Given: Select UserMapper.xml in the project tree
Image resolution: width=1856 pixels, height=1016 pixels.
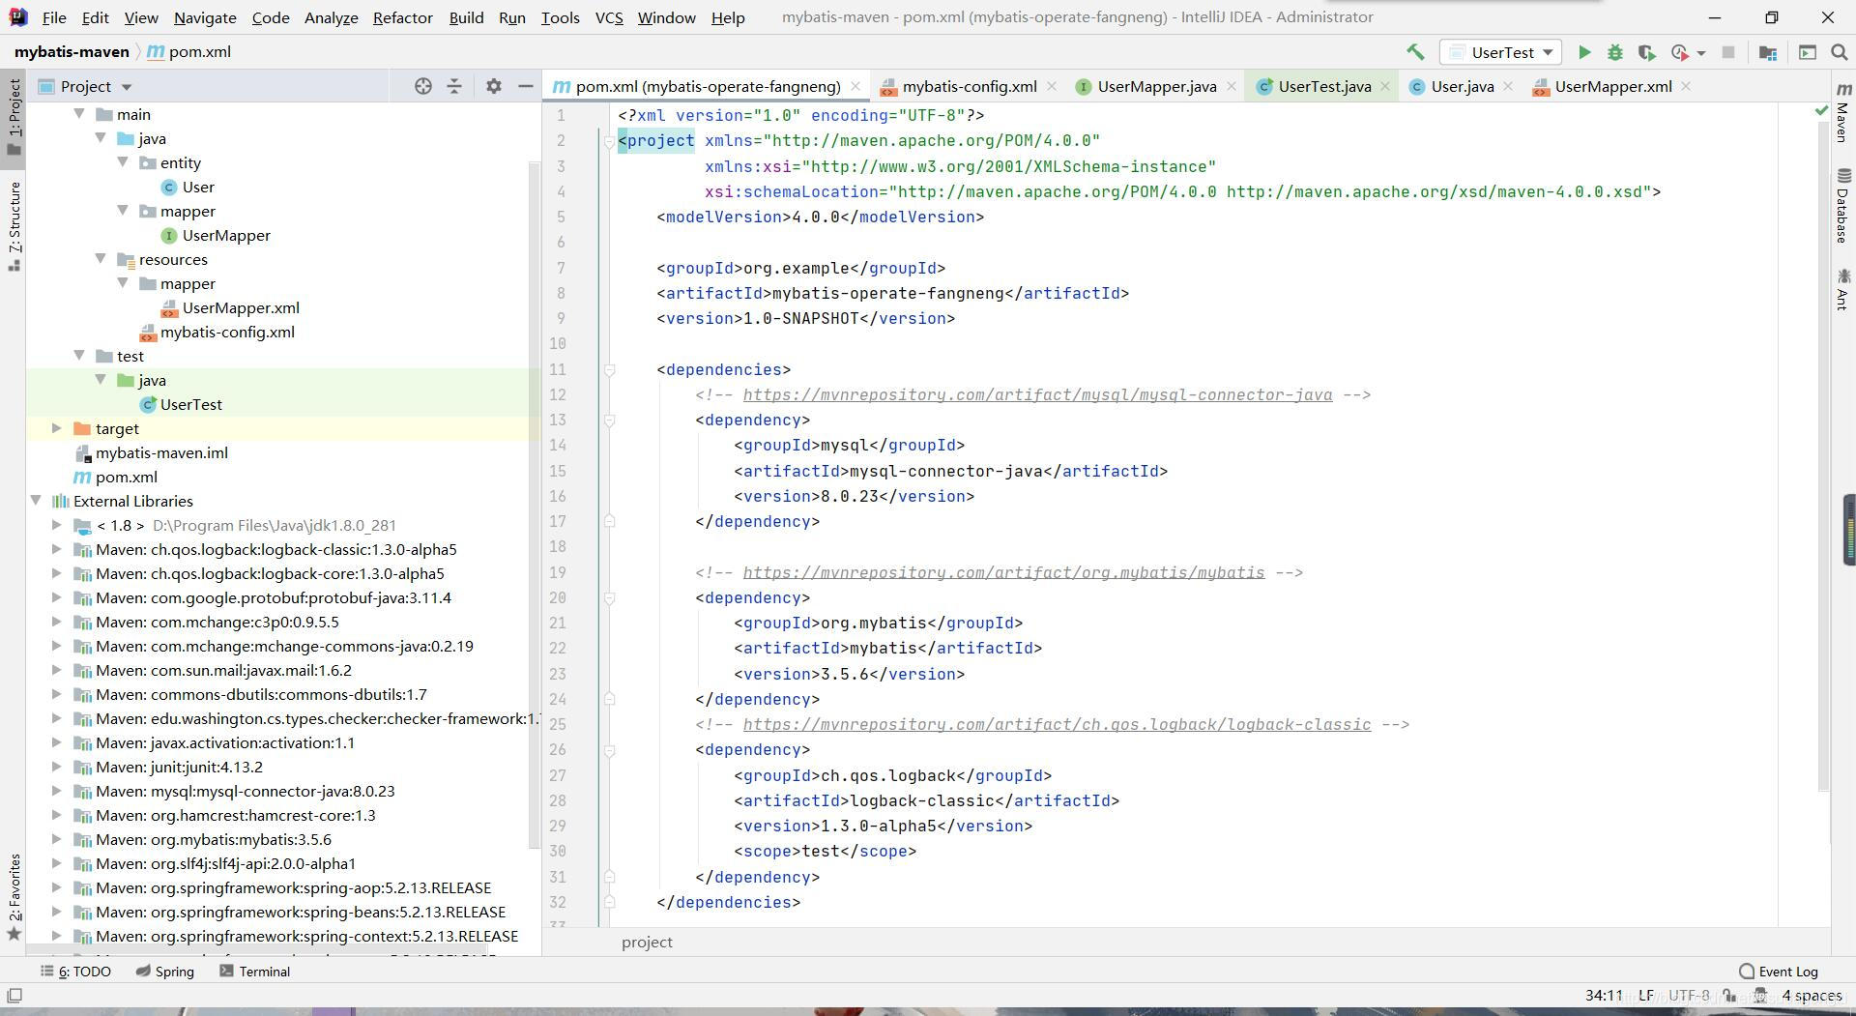Looking at the screenshot, I should pyautogui.click(x=241, y=307).
